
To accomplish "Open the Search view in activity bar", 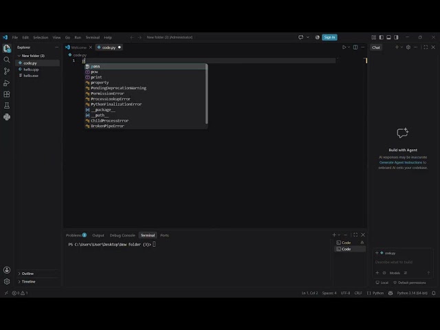I will (7, 60).
